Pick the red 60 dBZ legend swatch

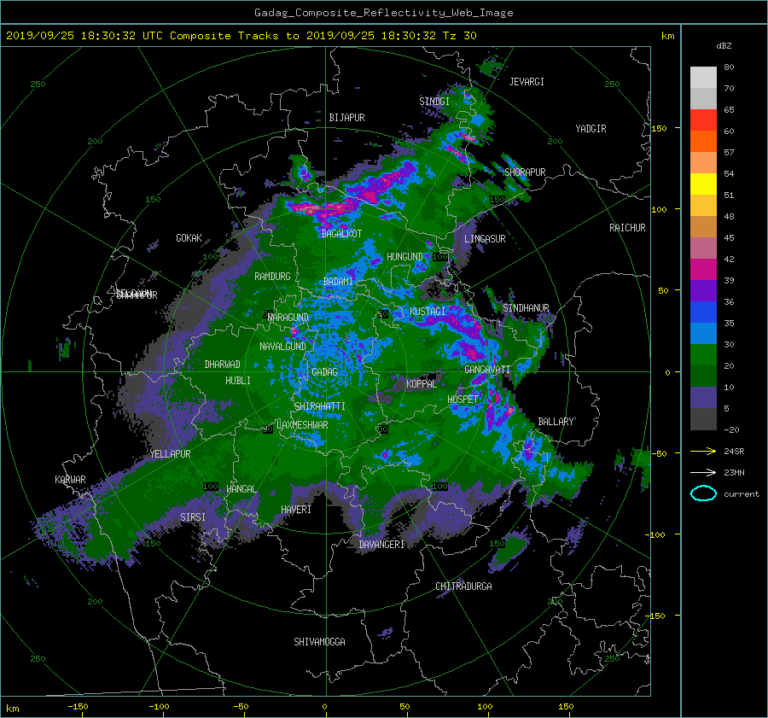703,120
